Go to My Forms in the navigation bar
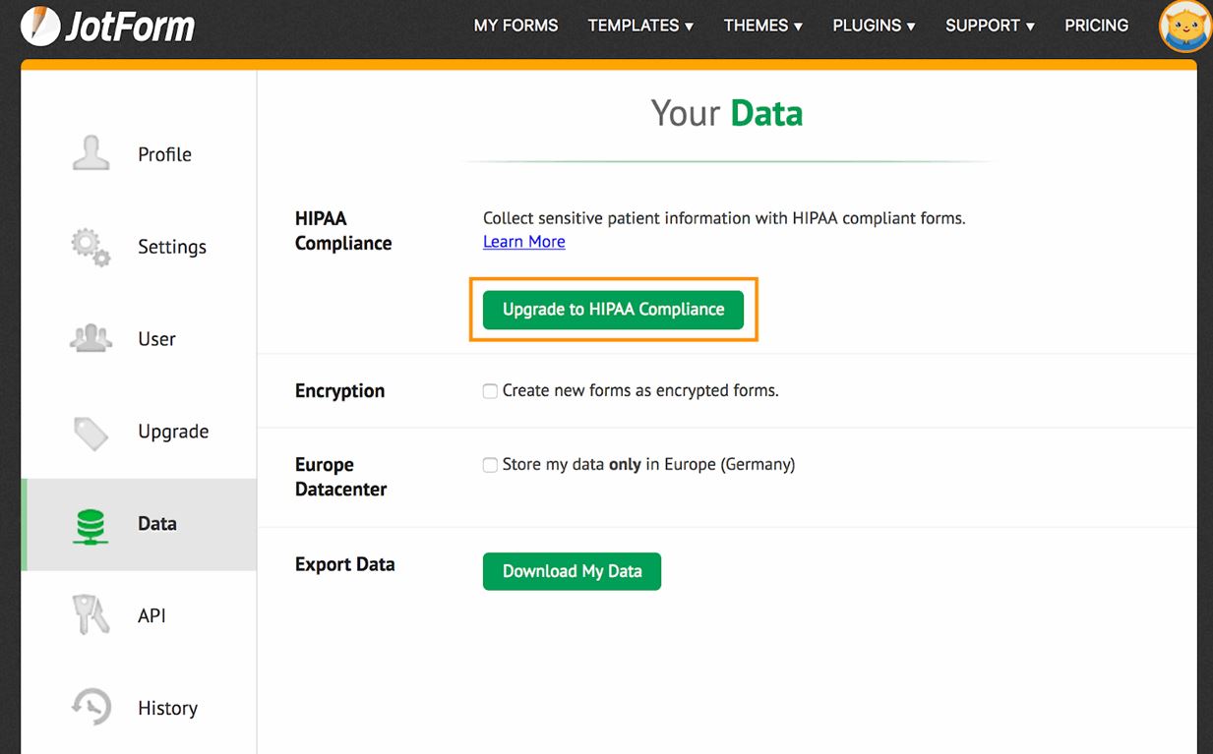Screen dimensions: 1213x754 516,26
